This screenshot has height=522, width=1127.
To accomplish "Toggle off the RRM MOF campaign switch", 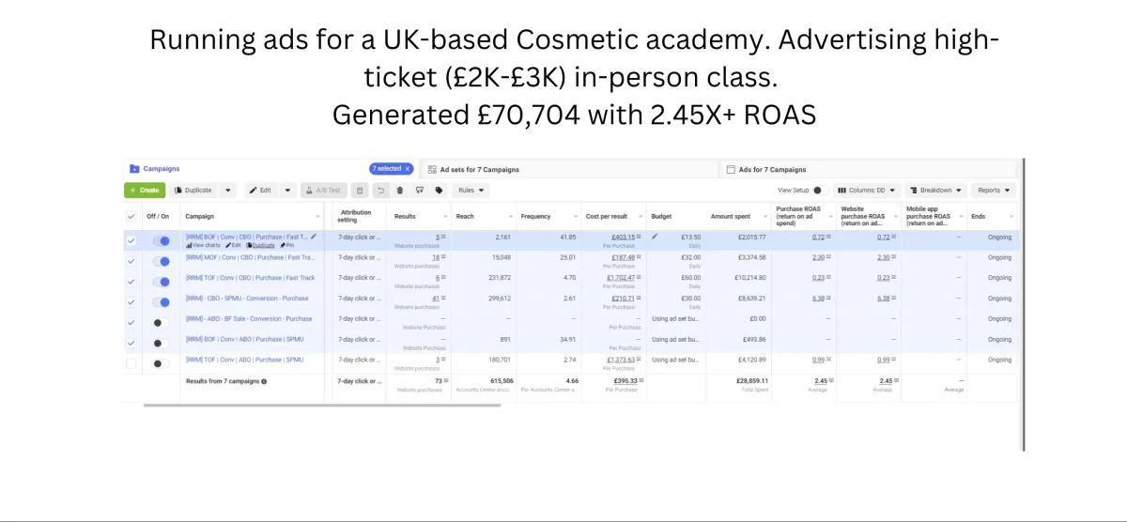I will [161, 261].
